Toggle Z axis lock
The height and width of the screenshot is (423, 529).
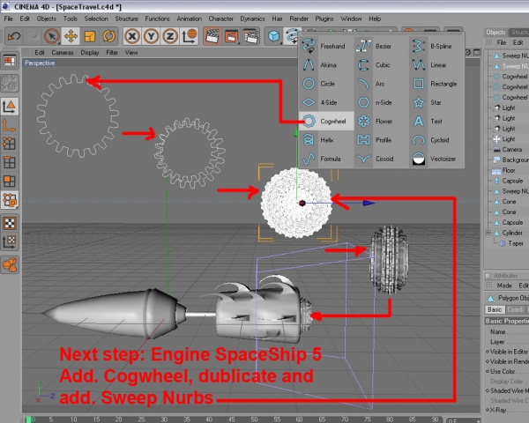(170, 36)
